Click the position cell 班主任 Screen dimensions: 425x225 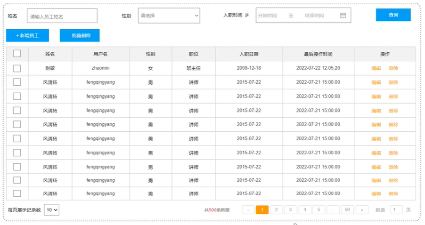[194, 68]
